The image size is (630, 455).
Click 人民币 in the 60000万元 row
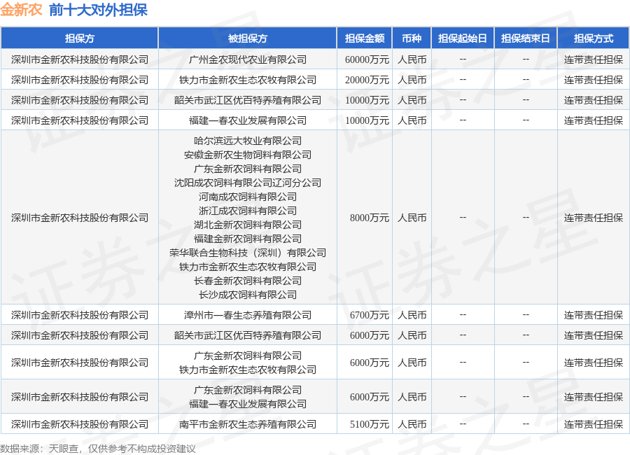[x=412, y=59]
